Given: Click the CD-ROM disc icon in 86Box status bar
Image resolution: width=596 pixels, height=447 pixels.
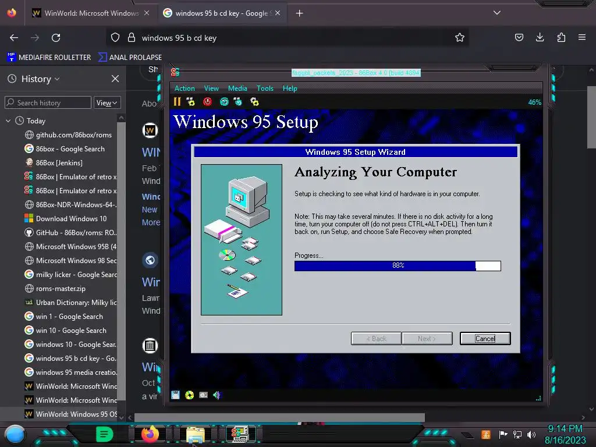Looking at the screenshot, I should point(189,395).
